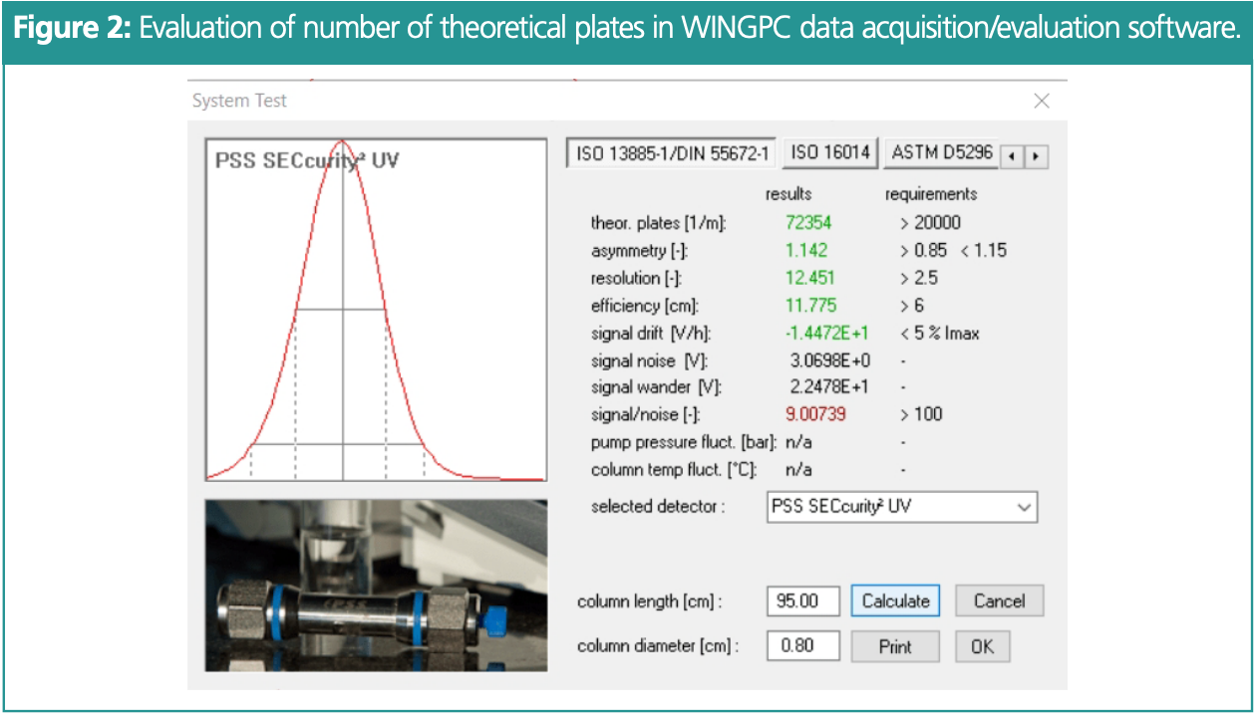This screenshot has height=719, width=1256.
Task: Open the ISO 13885-1/DIN 55672-1 tab
Action: [x=671, y=153]
